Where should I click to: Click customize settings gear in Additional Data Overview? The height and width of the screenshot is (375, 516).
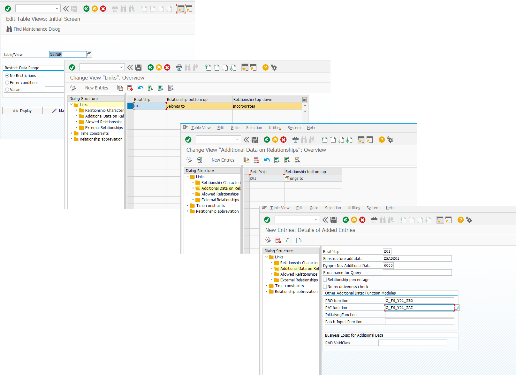coord(390,140)
